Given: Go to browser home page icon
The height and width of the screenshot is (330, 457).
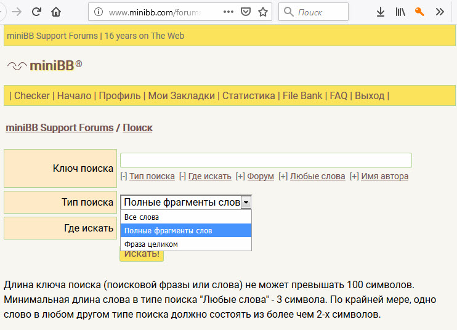Looking at the screenshot, I should point(56,12).
